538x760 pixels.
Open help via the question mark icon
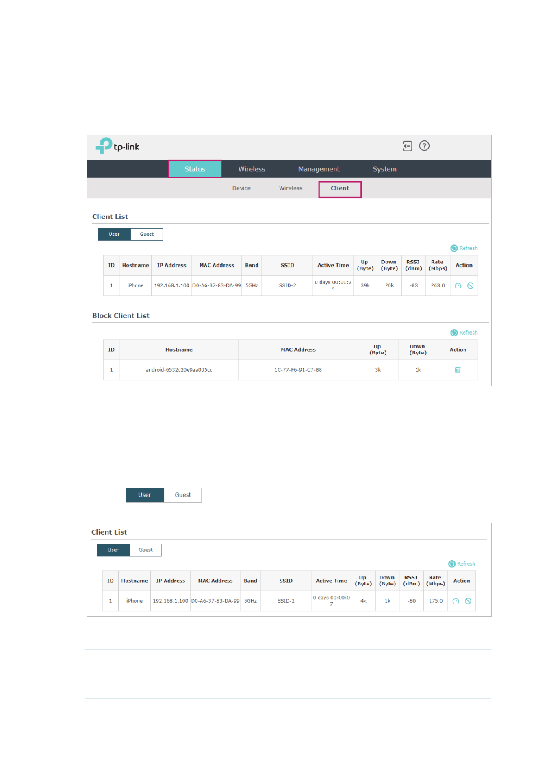tap(424, 146)
